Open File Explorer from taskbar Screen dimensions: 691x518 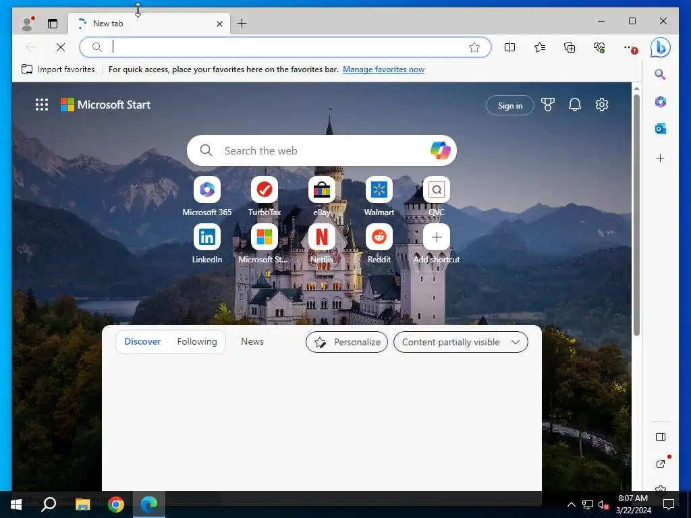coord(82,505)
